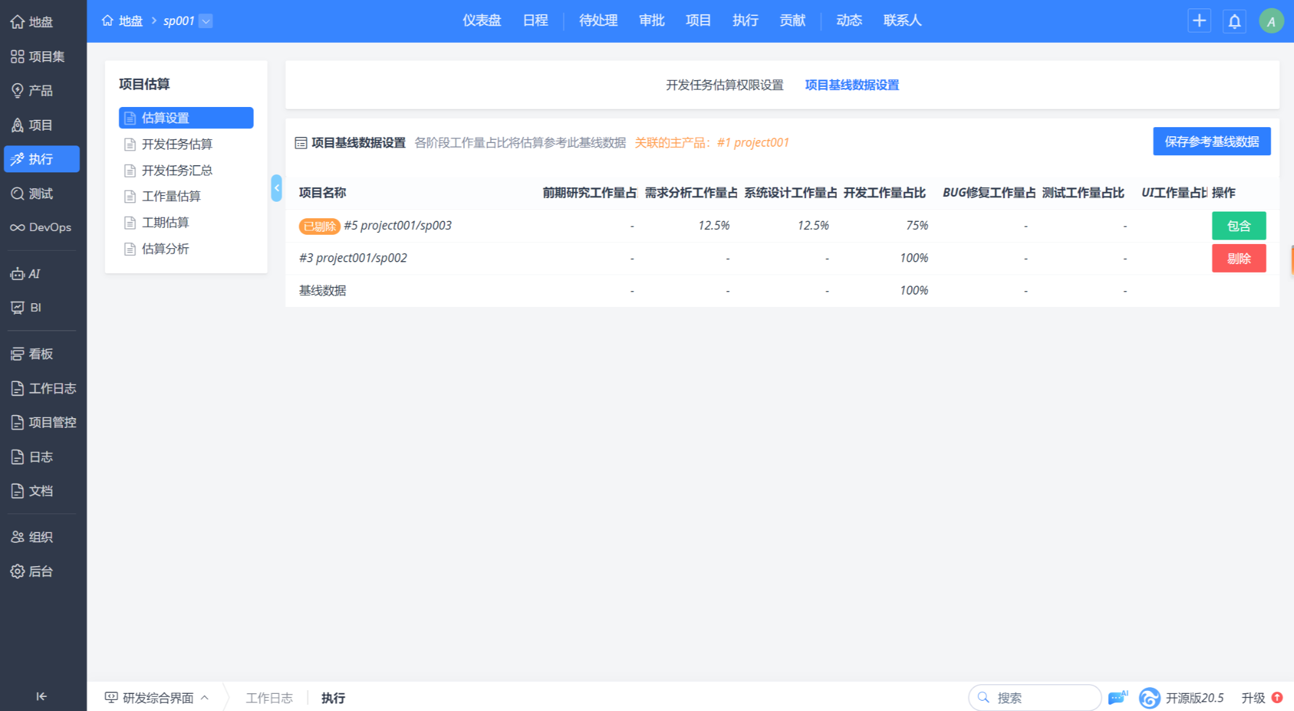
Task: Open the 审批 top menu
Action: coord(652,21)
